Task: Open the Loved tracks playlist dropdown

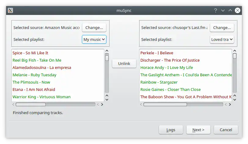Action: click(x=222, y=39)
